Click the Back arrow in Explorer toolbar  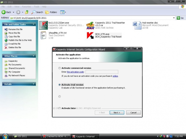6,12
